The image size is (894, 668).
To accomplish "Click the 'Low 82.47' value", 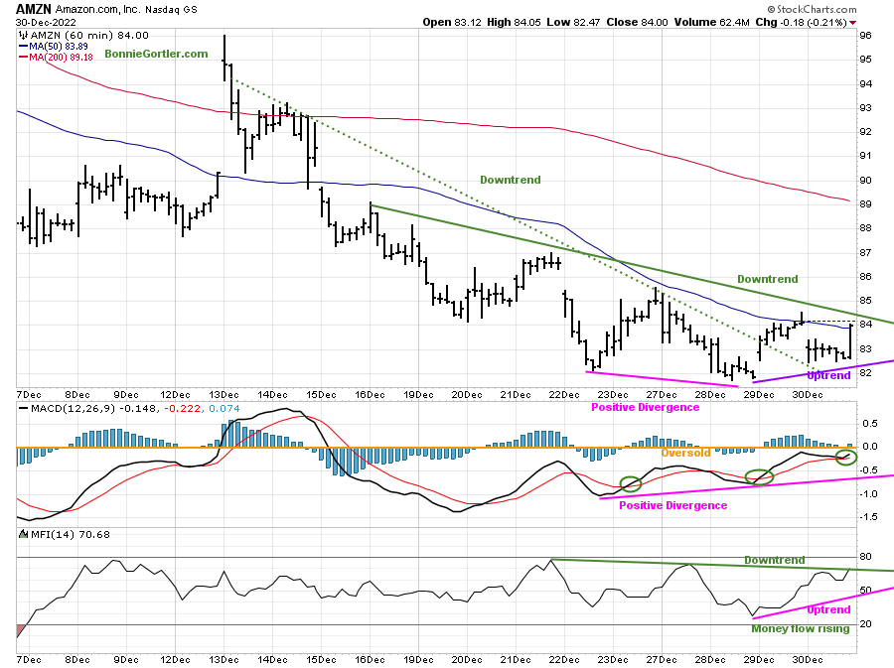I will coord(573,22).
